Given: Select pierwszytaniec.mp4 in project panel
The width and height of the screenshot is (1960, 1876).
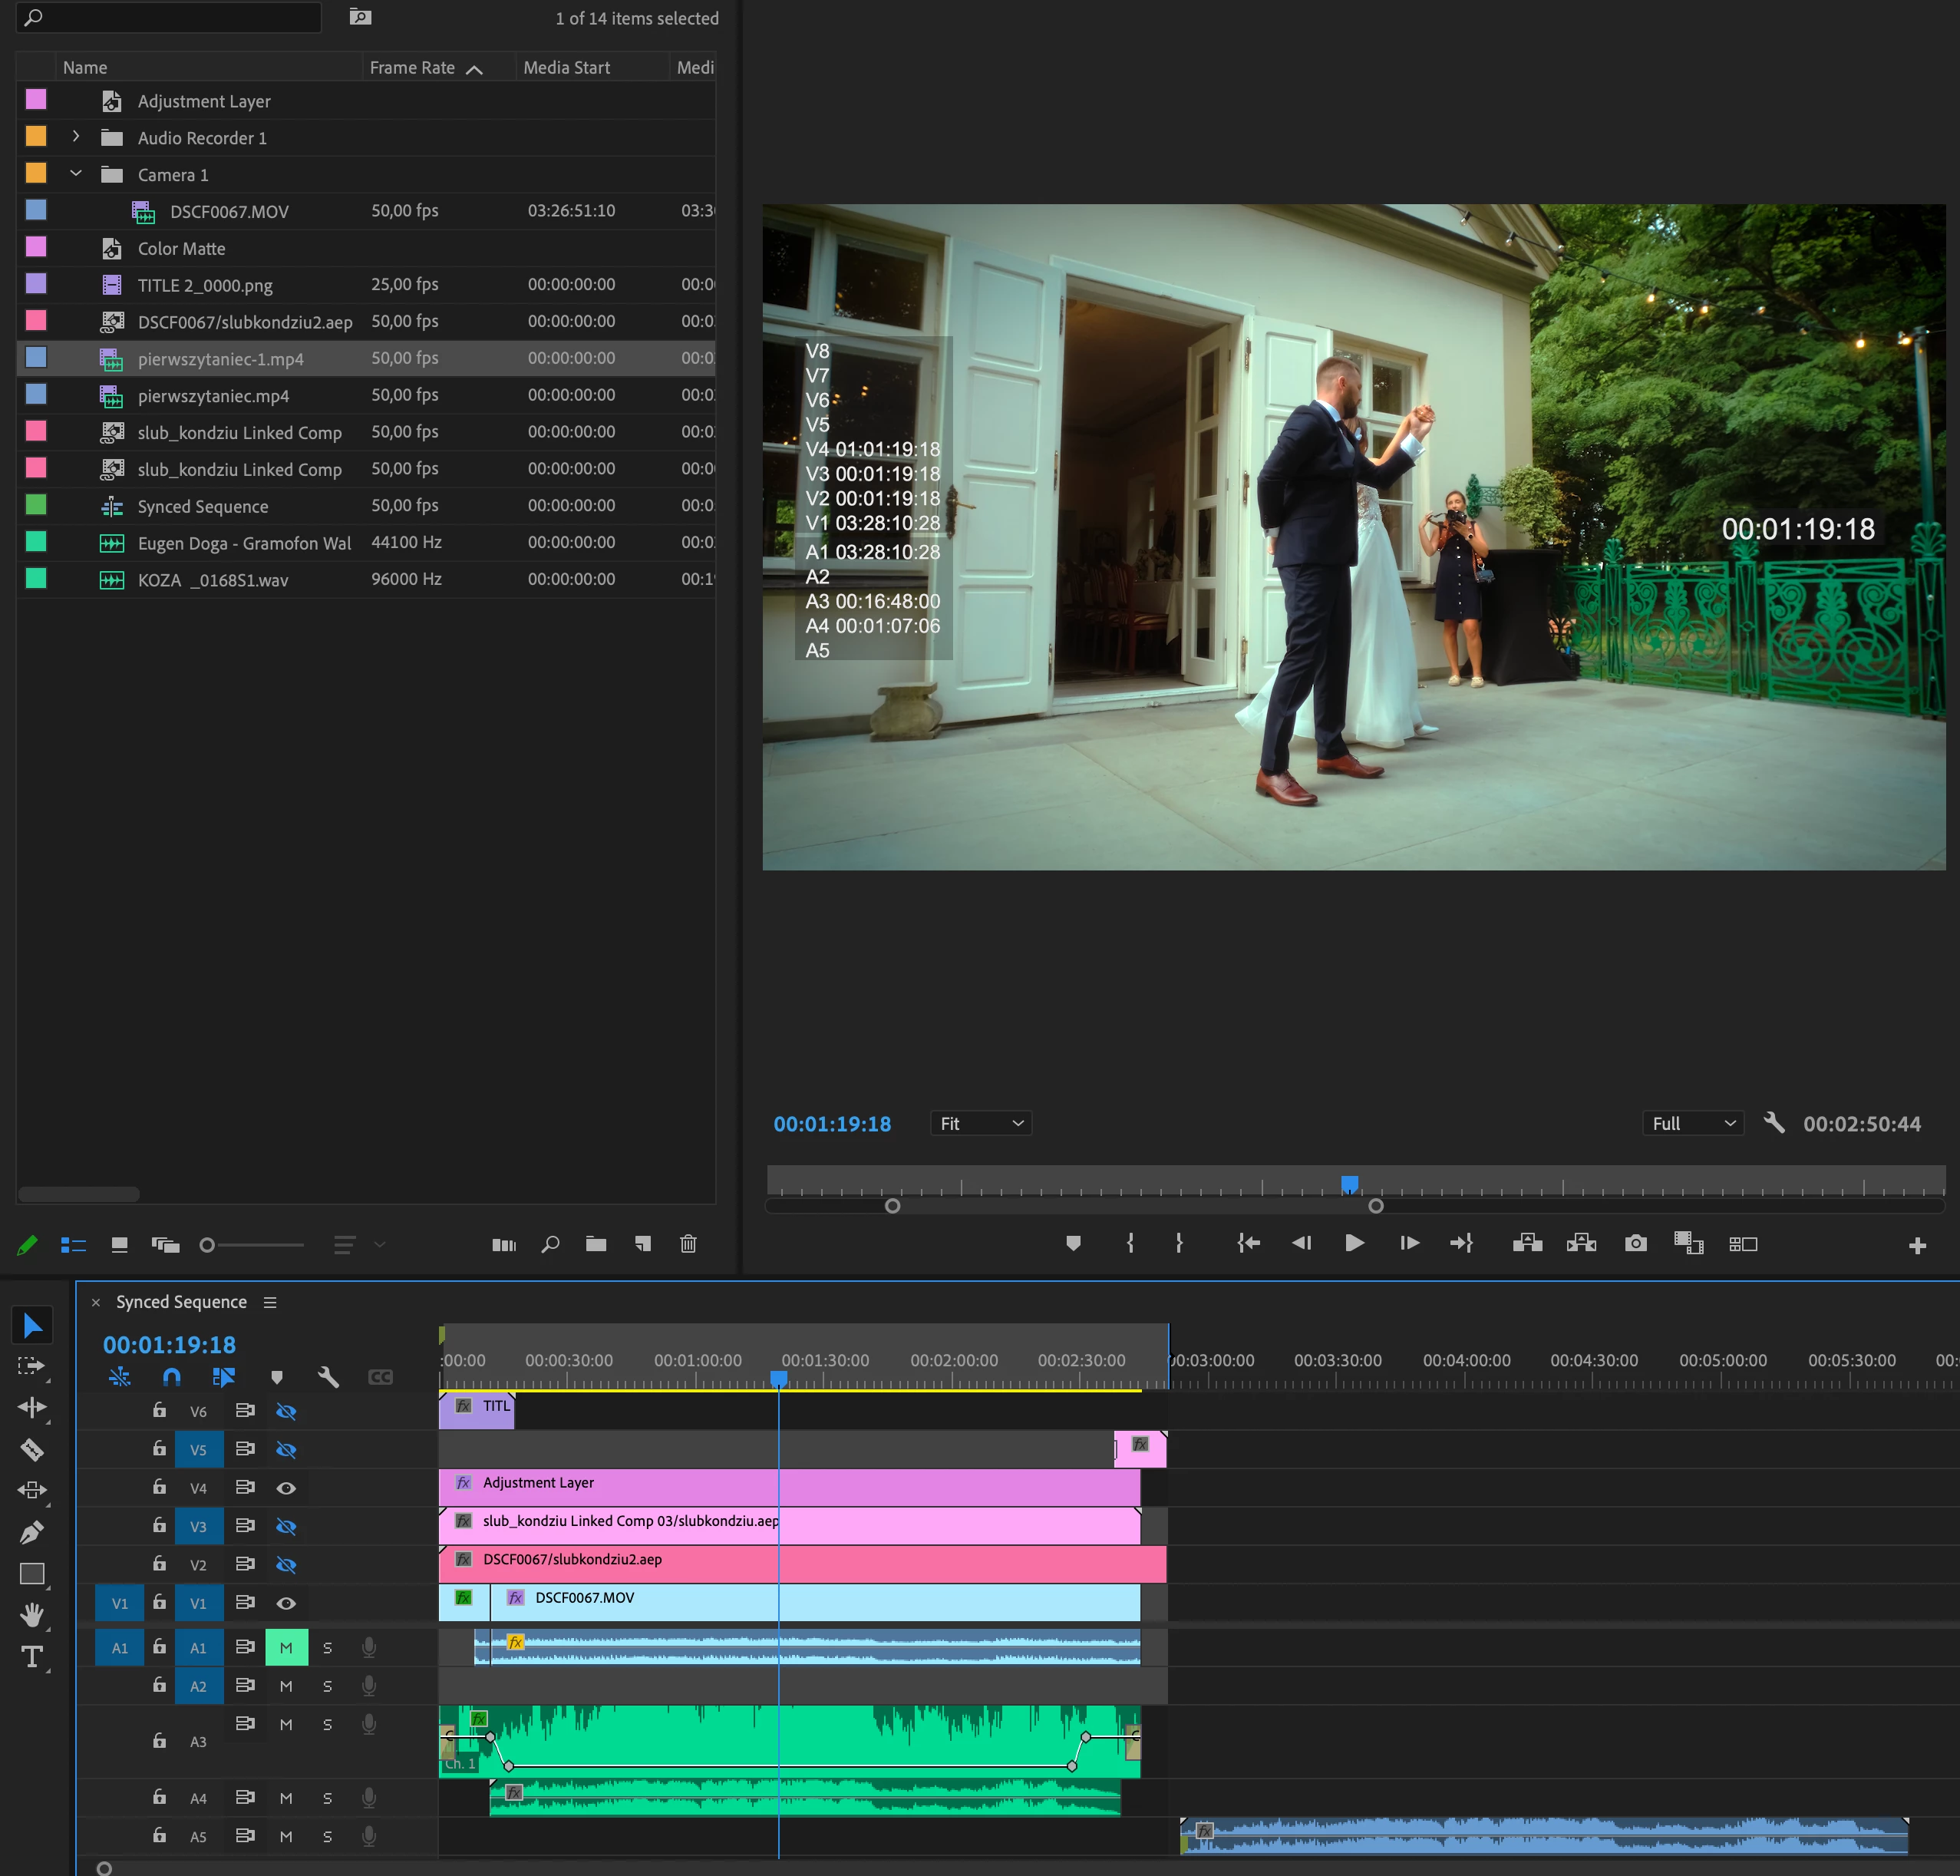Looking at the screenshot, I should tap(213, 396).
